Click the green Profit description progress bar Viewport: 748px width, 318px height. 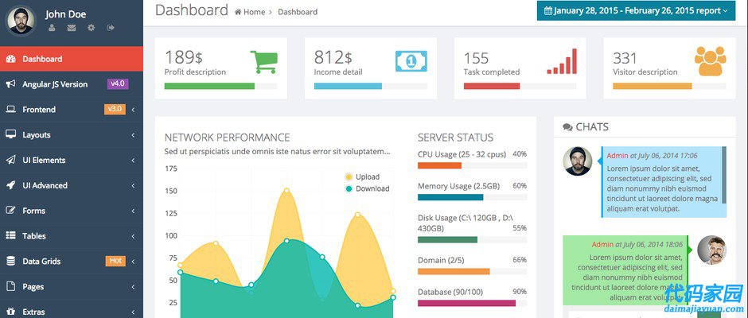click(221, 87)
